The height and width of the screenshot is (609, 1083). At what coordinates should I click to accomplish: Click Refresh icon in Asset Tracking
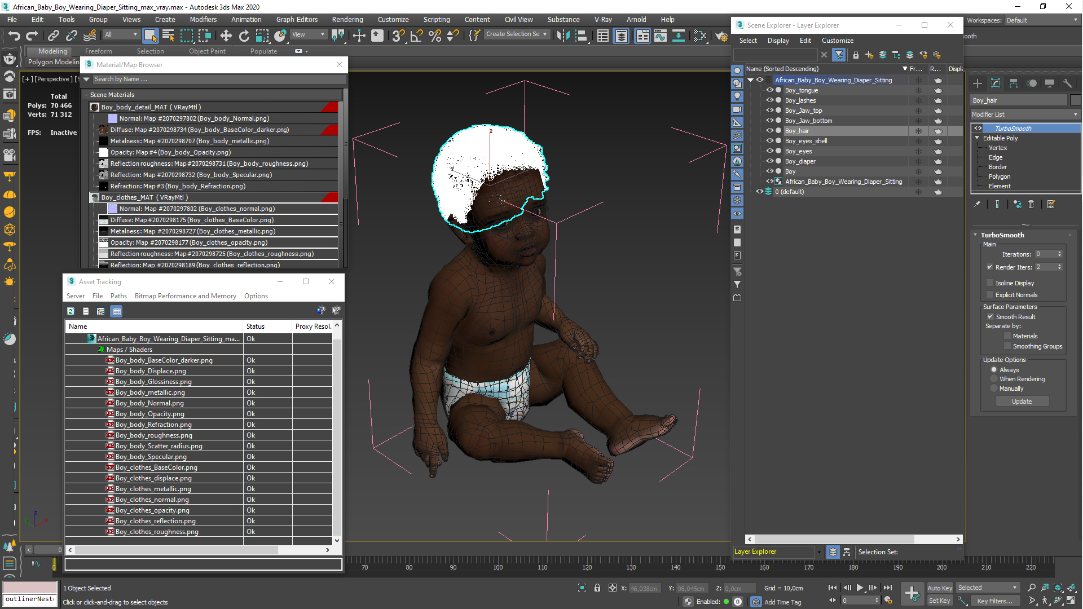(71, 311)
